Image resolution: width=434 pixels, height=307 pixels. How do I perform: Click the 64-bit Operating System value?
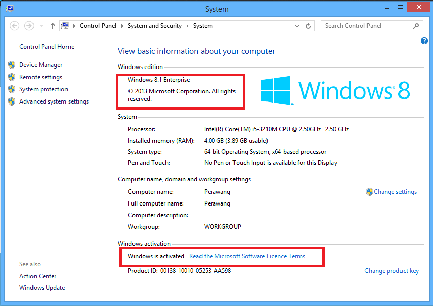(265, 152)
